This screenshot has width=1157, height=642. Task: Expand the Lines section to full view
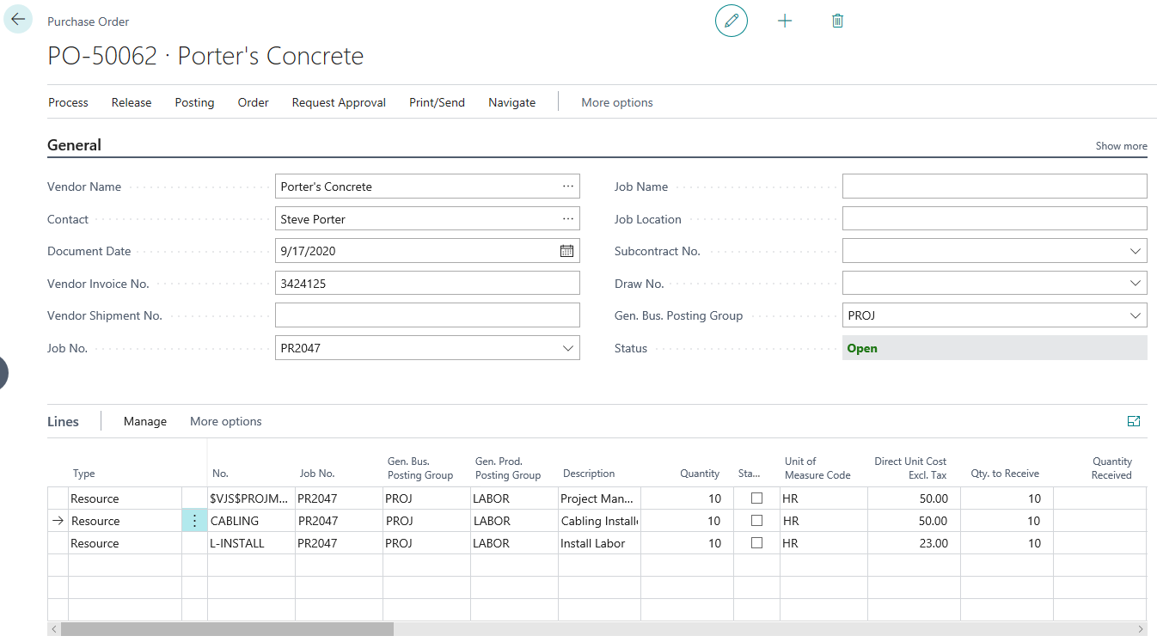click(x=1134, y=421)
